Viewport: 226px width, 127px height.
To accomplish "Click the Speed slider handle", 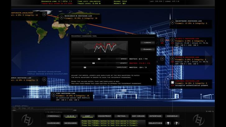I will [x=99, y=59].
